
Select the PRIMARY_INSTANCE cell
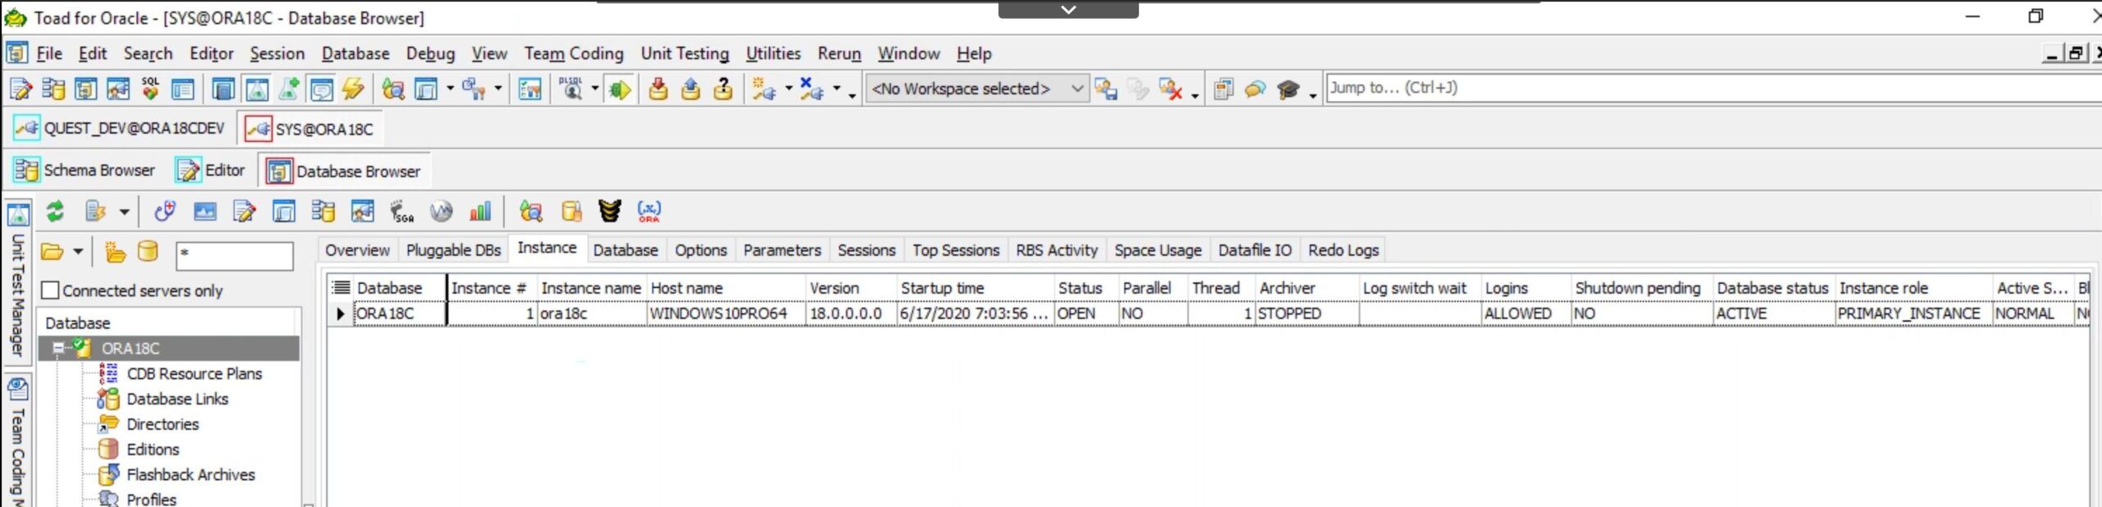click(x=1913, y=313)
